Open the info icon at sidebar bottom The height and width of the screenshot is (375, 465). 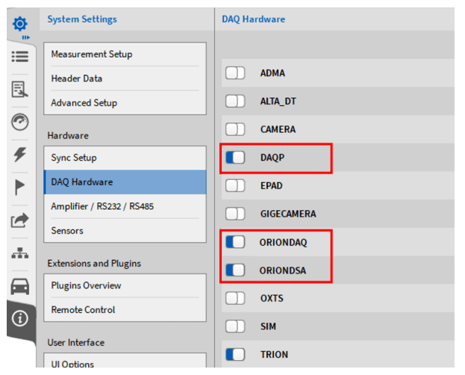pyautogui.click(x=20, y=318)
